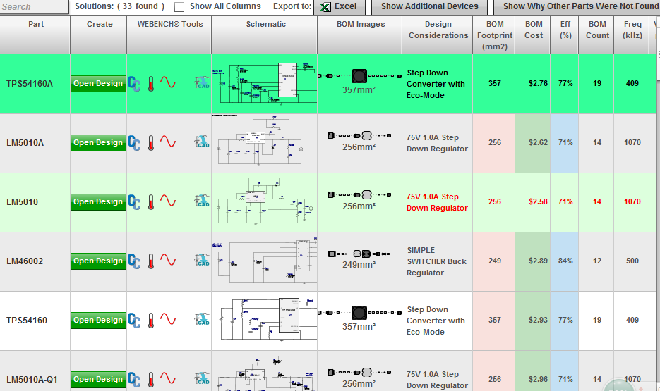Click the Search input field
This screenshot has width=660, height=391.
click(34, 7)
